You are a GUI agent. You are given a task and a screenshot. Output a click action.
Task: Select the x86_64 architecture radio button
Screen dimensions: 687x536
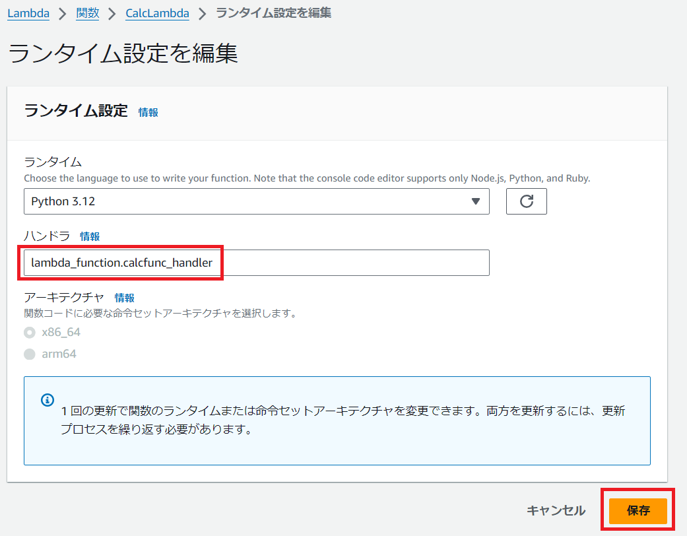coord(30,332)
